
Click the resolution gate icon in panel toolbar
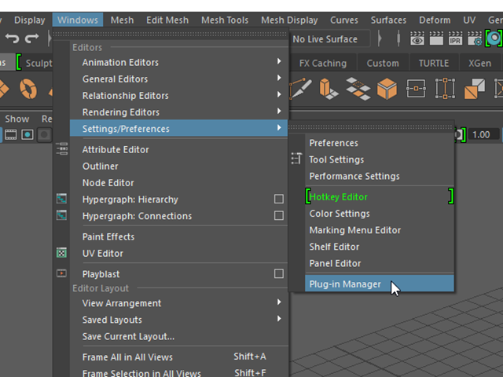click(28, 134)
